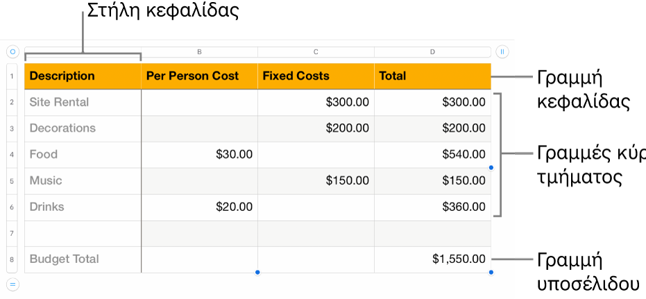The image size is (646, 299).
Task: Select the Budget Total footer cell
Action: pos(83,259)
